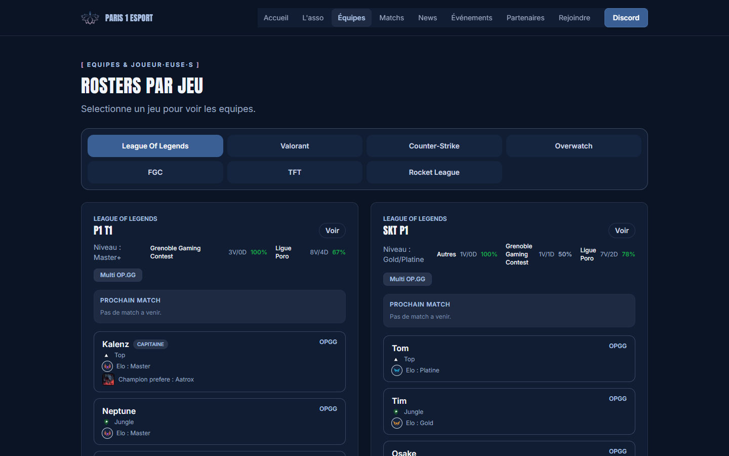Click Voir on the SKT P1 team

click(622, 231)
